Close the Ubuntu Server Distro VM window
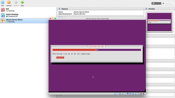The width and height of the screenshot is (175, 98). 50,19
